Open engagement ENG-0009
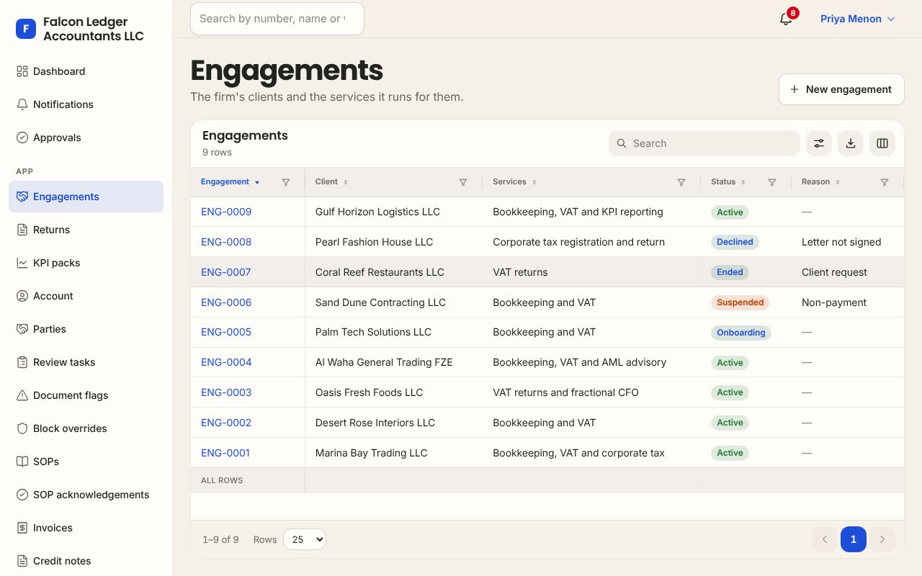This screenshot has width=922, height=576. click(x=226, y=212)
